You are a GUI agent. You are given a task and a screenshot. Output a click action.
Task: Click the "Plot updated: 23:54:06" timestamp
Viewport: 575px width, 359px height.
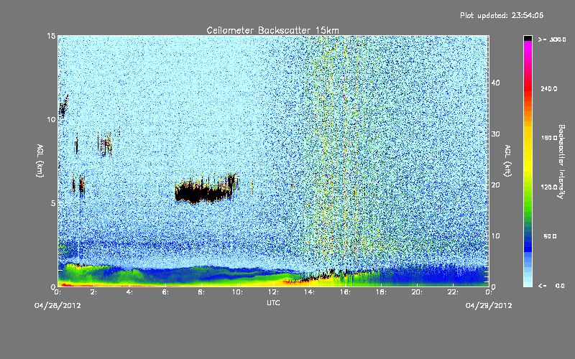pyautogui.click(x=502, y=15)
